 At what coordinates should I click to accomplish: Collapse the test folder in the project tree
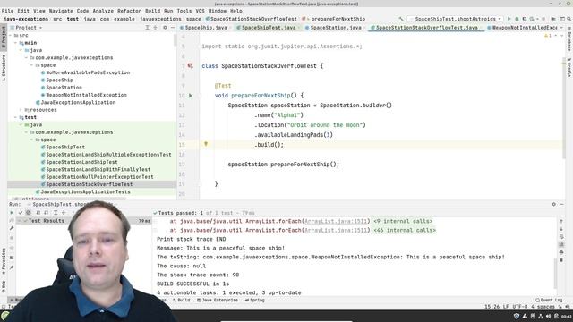point(16,117)
